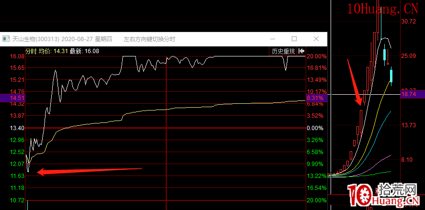
Task: Click the 历史重现 replay button
Action: 283,51
